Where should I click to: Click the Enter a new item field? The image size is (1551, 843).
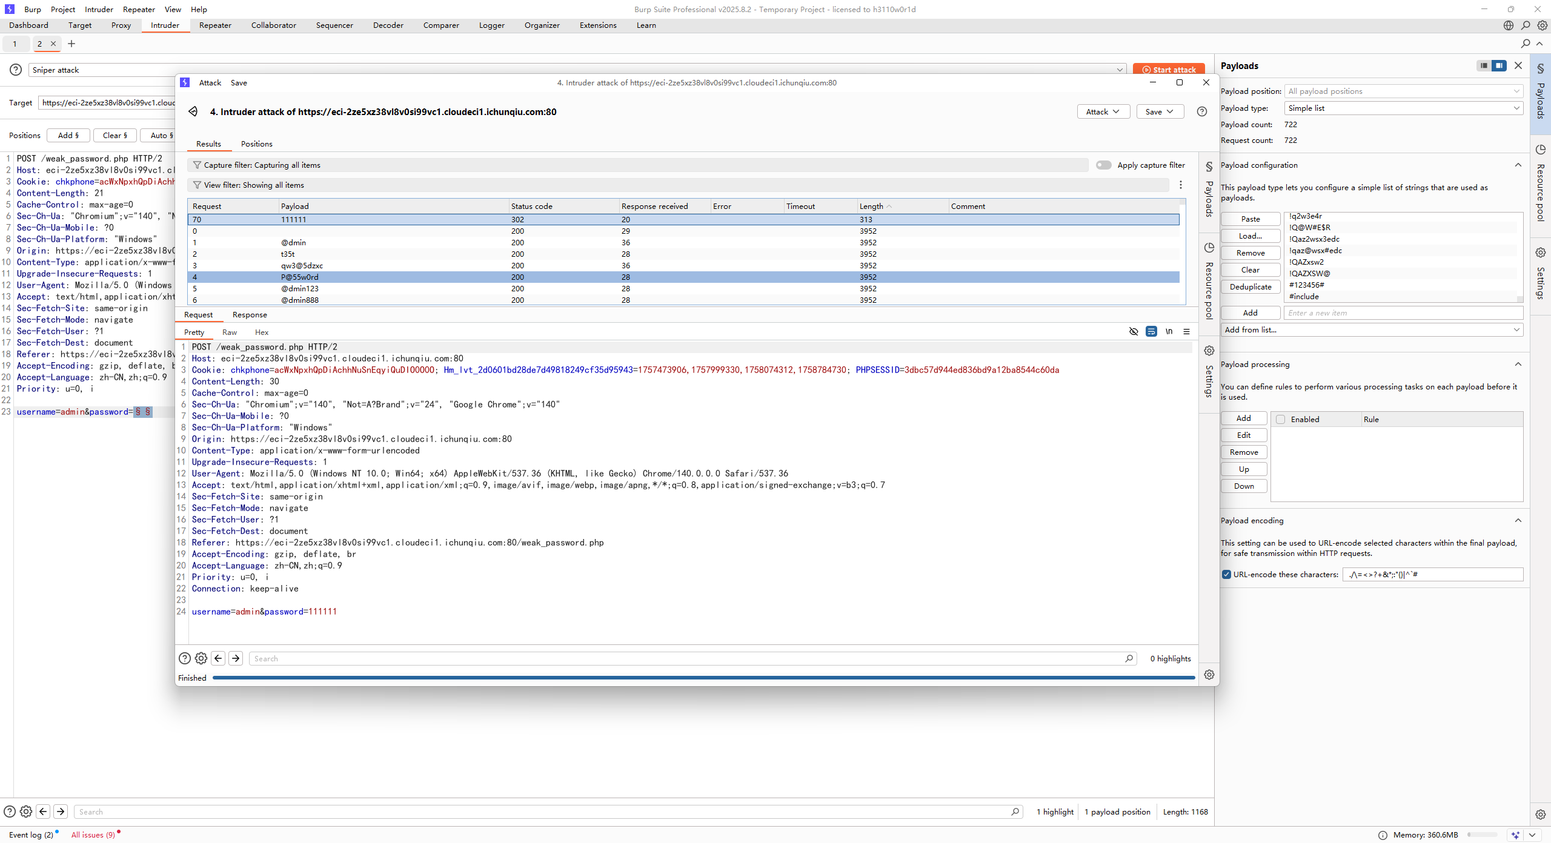click(1402, 312)
